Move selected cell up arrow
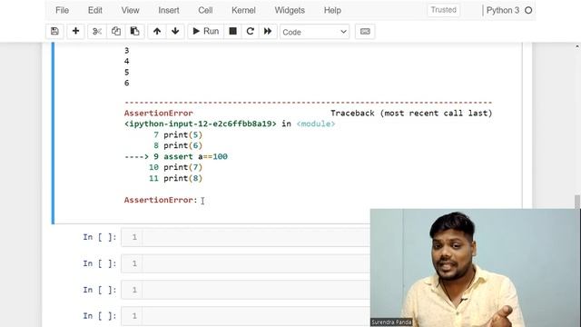Viewport: 581px width, 327px height. (157, 32)
